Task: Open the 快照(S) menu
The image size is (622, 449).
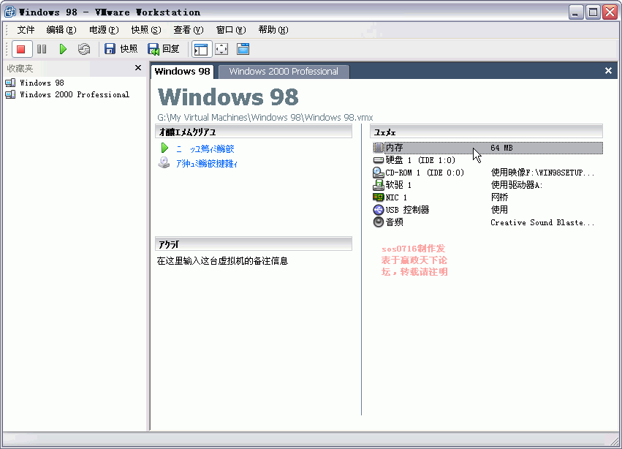Action: pos(146,30)
